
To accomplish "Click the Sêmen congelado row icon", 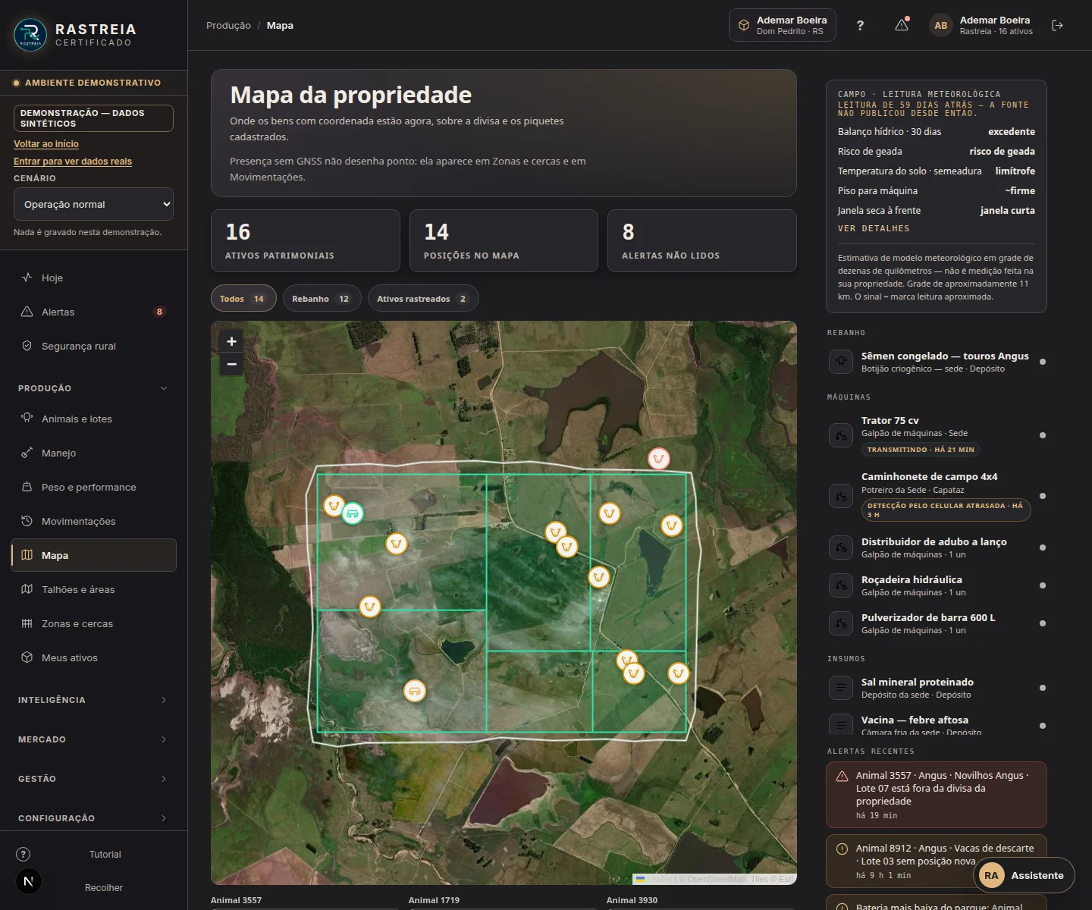I will tap(841, 362).
